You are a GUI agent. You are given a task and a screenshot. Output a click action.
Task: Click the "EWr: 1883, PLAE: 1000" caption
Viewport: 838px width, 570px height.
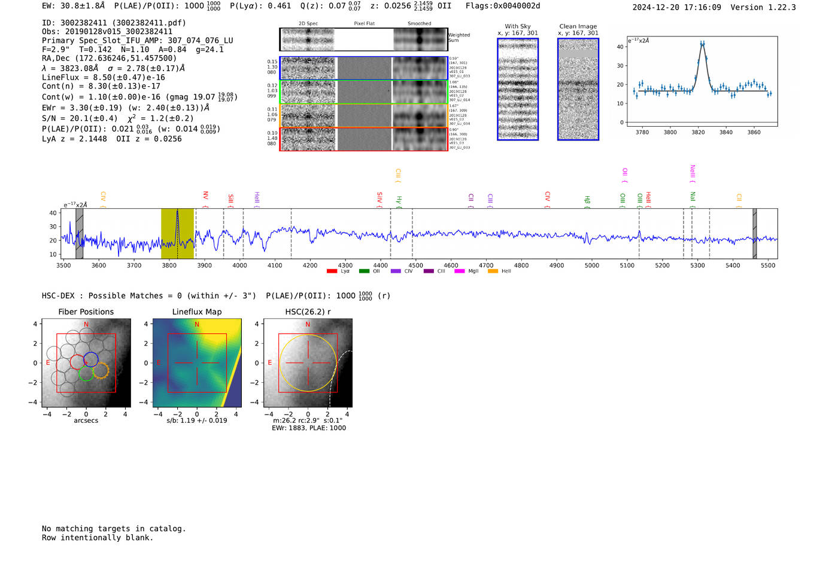point(309,428)
